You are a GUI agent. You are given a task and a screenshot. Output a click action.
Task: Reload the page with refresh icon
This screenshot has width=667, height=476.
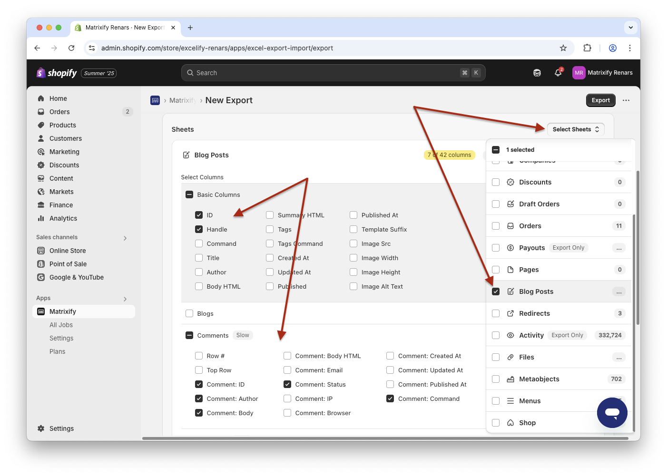[71, 48]
